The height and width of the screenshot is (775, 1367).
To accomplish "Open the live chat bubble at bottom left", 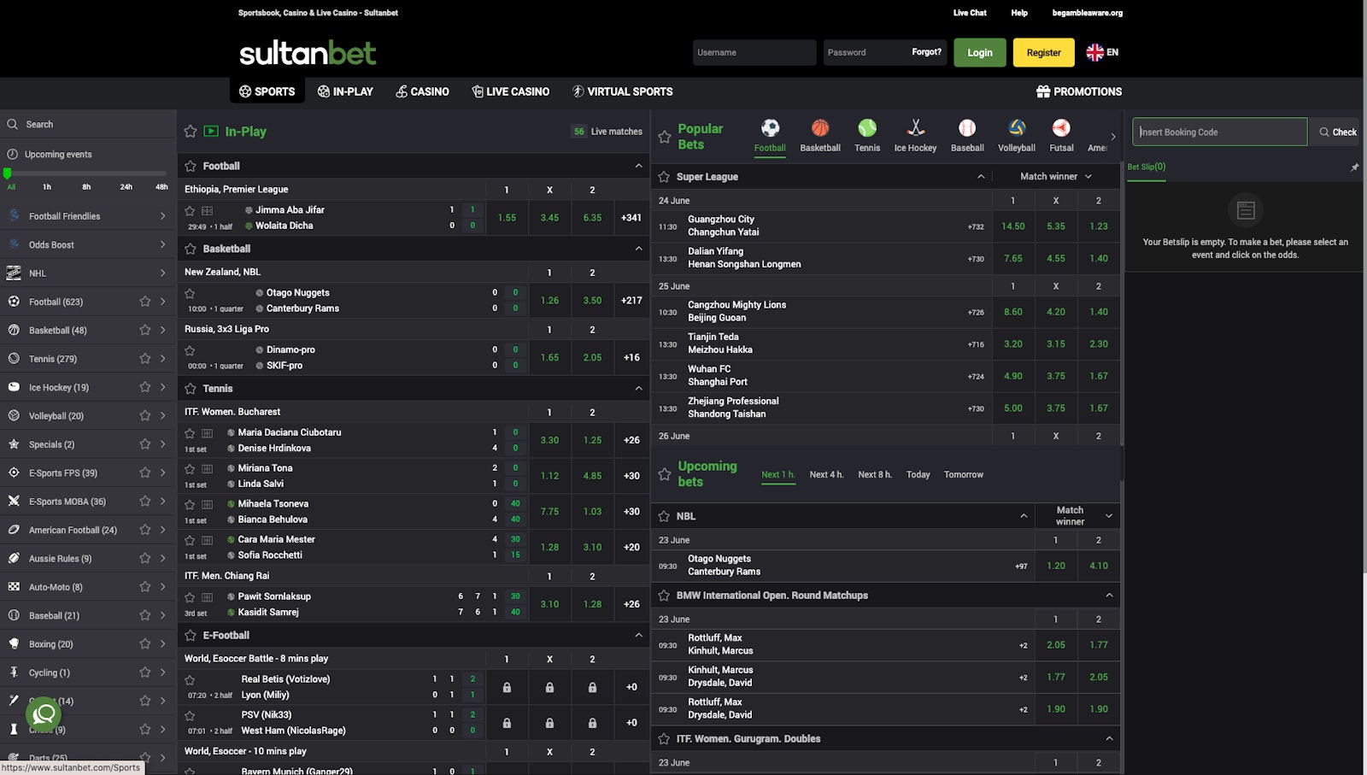I will point(43,714).
